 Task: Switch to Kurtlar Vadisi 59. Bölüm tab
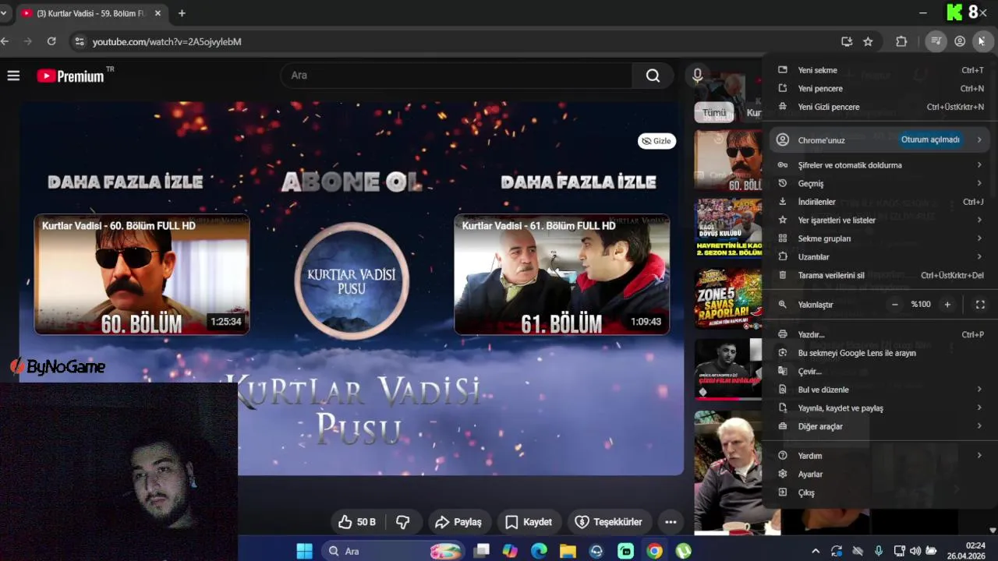[92, 13]
